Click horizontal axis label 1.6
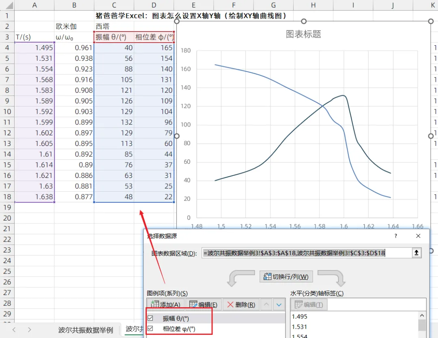 tap(344, 227)
